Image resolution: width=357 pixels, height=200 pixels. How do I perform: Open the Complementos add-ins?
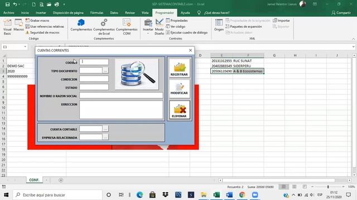81,25
